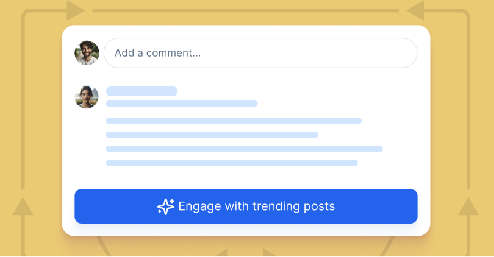The width and height of the screenshot is (494, 257).
Task: Click the vertical flow line on the left
Action: click(23, 100)
